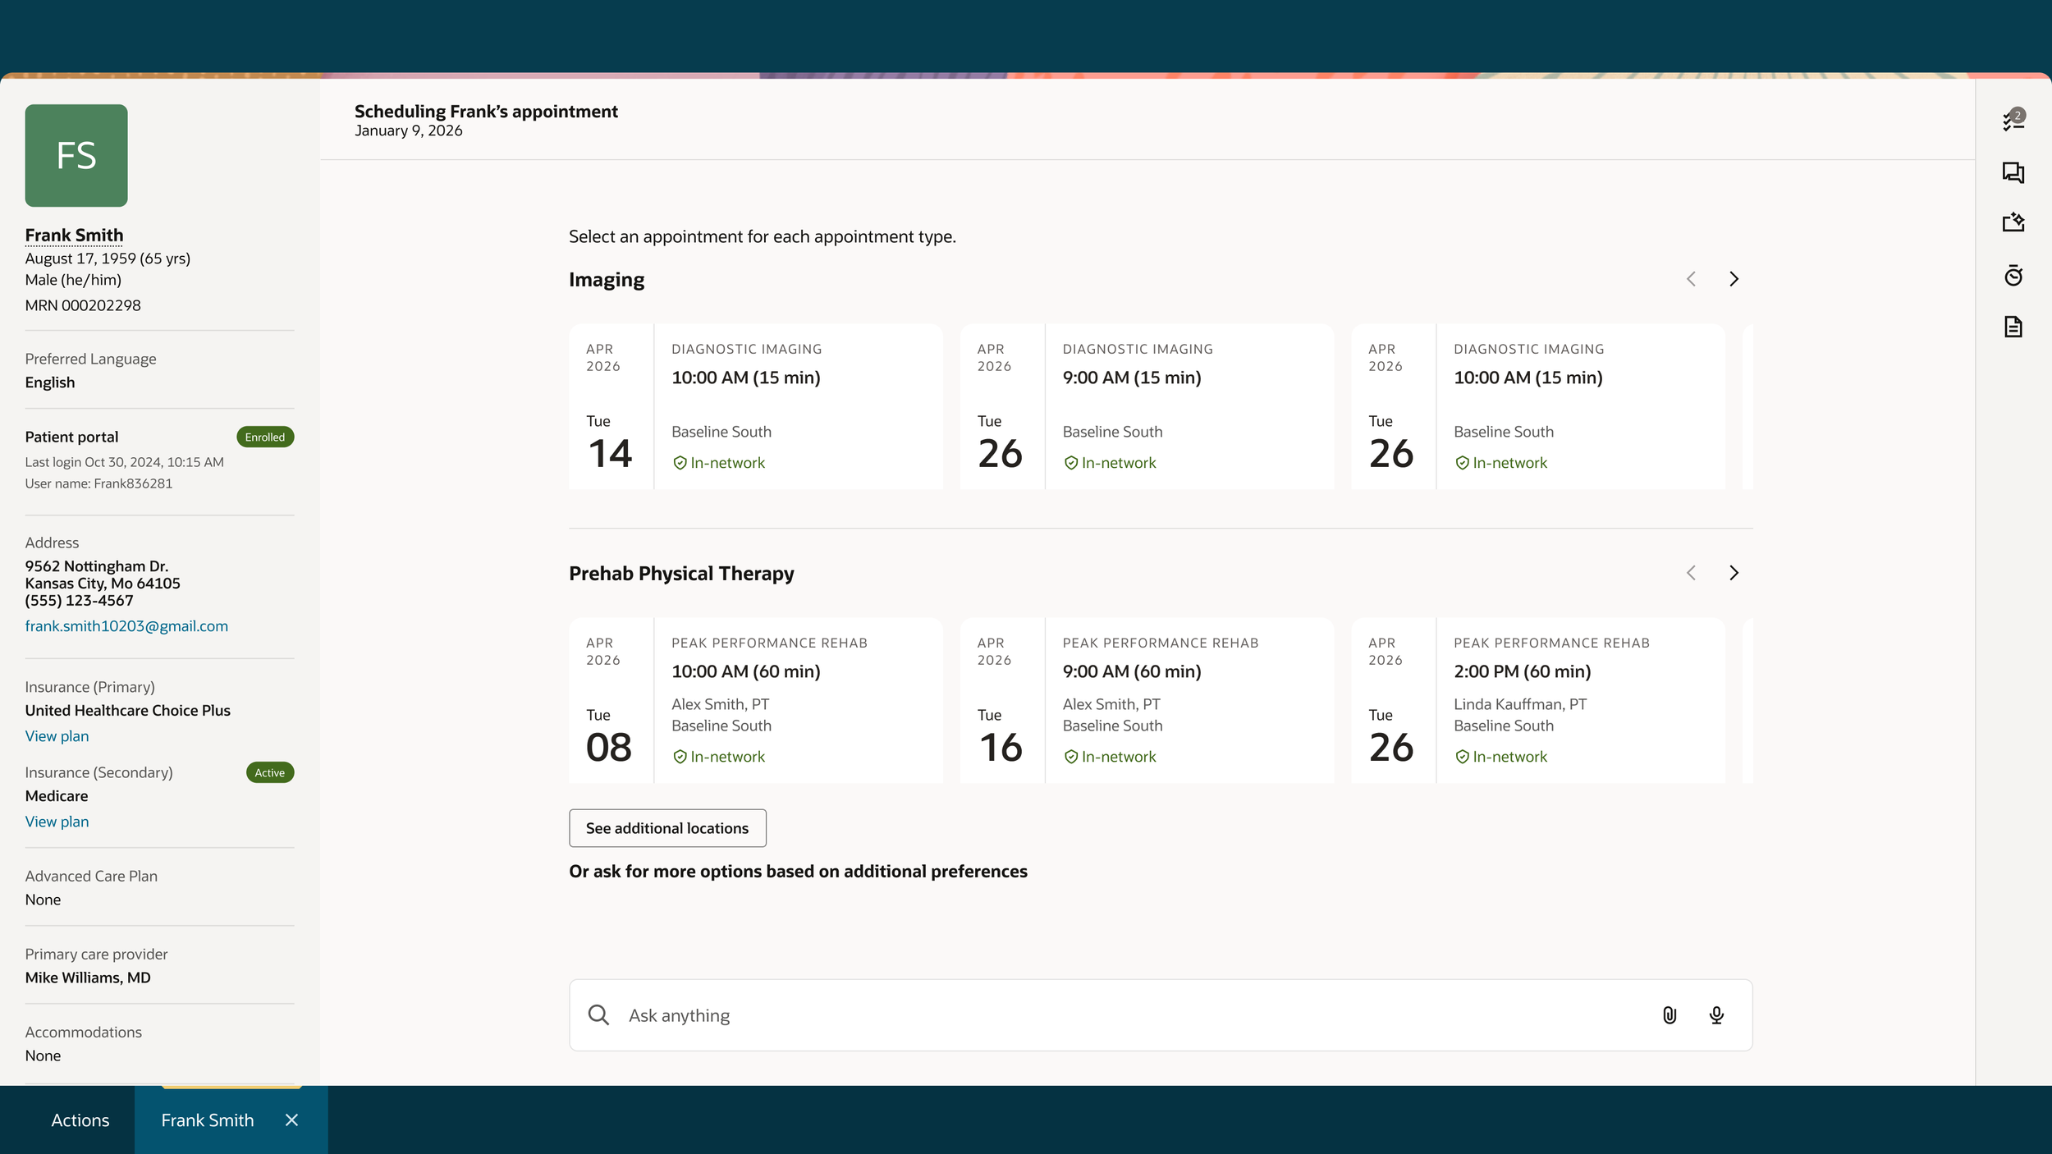2052x1154 pixels.
Task: Open the chat messages panel icon
Action: pos(2013,172)
